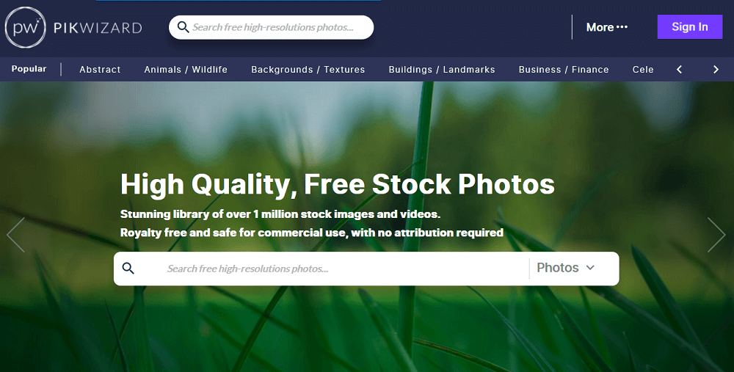Click the PikWizard circular logo icon
The width and height of the screenshot is (734, 372).
coord(25,27)
